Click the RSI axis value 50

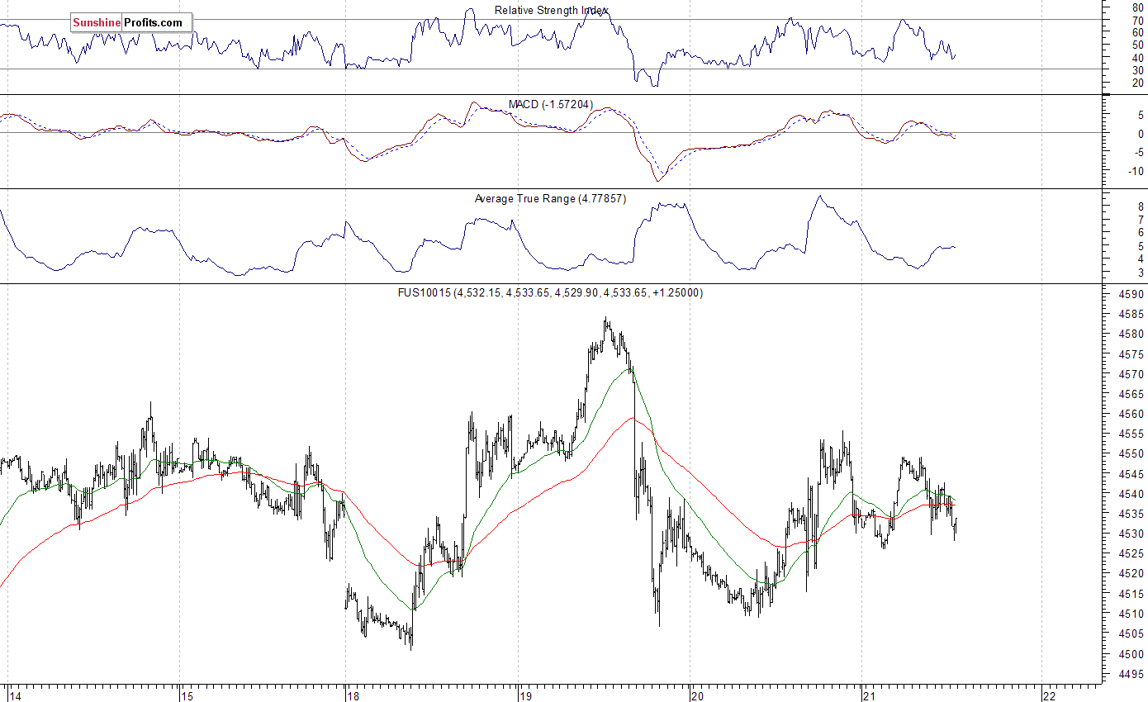click(1139, 45)
